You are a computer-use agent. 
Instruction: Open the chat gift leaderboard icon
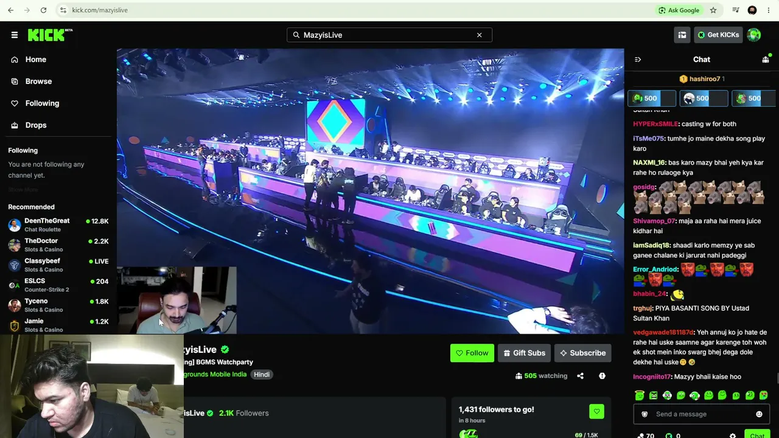pyautogui.click(x=766, y=60)
